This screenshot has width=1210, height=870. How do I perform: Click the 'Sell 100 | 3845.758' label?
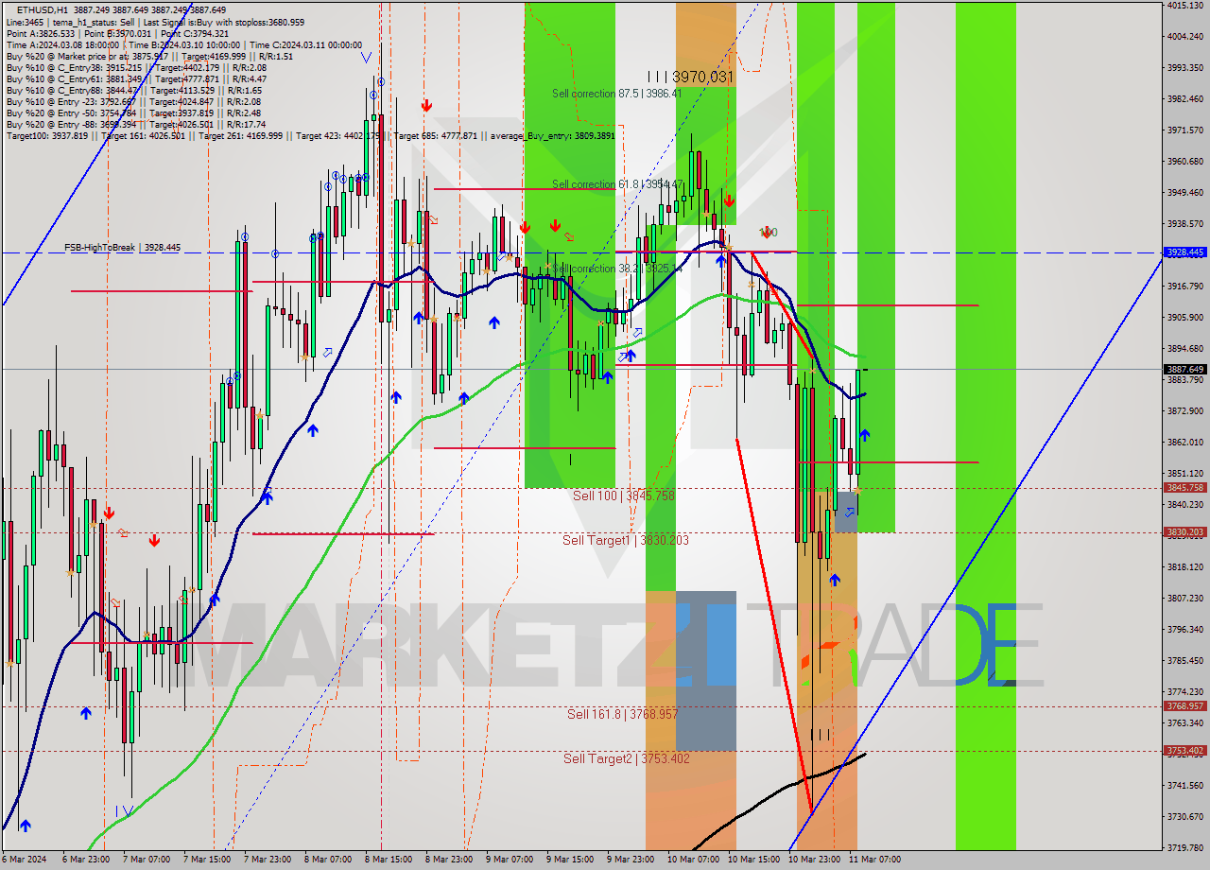[x=624, y=496]
